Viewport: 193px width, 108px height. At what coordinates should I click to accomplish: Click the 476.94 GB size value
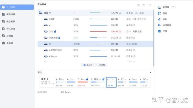116,13
